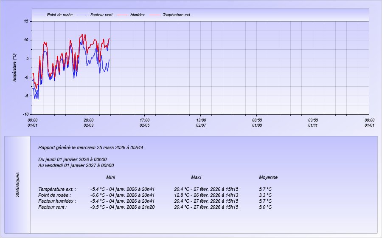
Task: Select the Facteur vent legend label
Action: tap(101, 15)
